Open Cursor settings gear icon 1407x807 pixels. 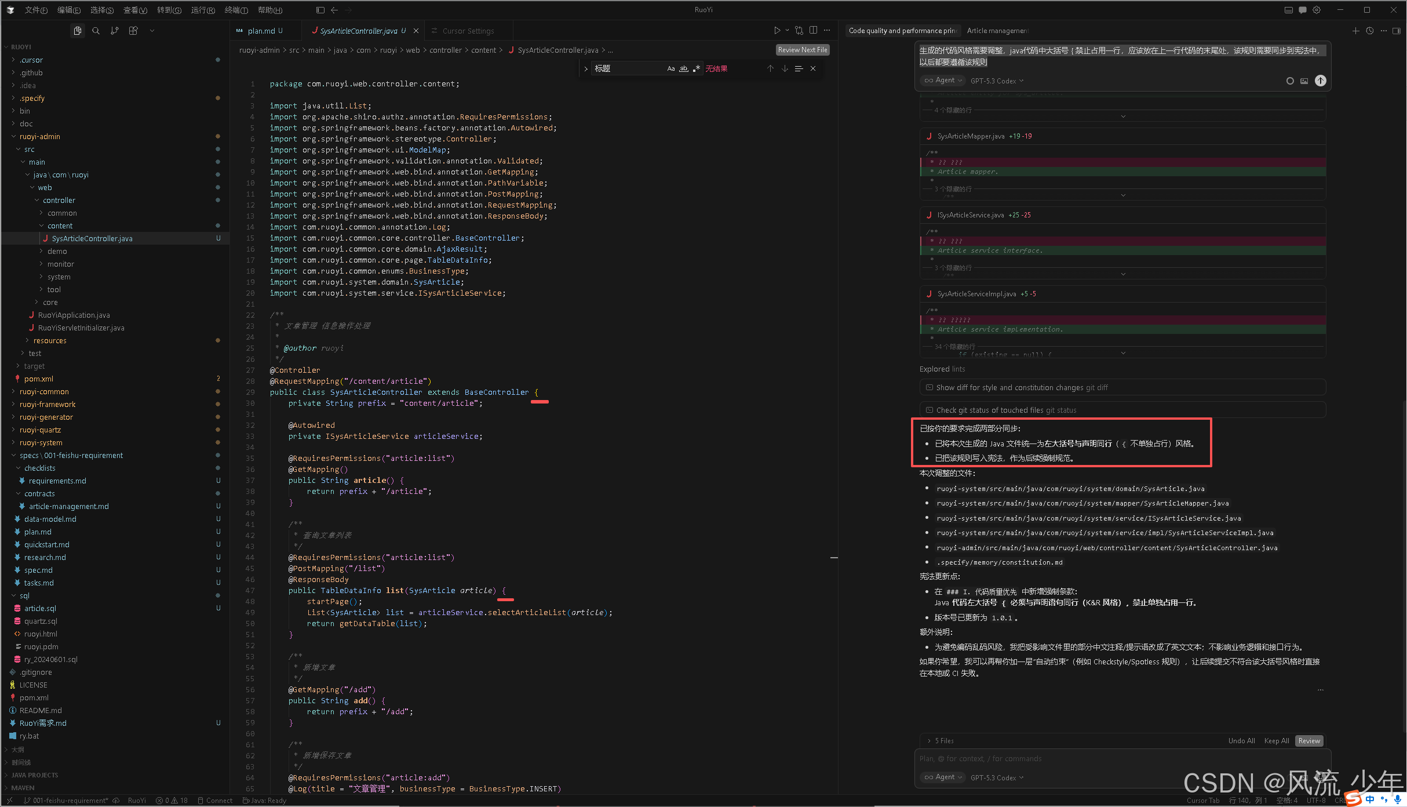[1317, 10]
